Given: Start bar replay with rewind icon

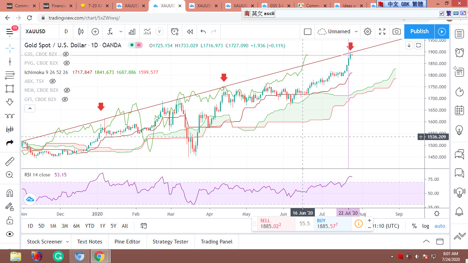Looking at the screenshot, I should coord(189,32).
